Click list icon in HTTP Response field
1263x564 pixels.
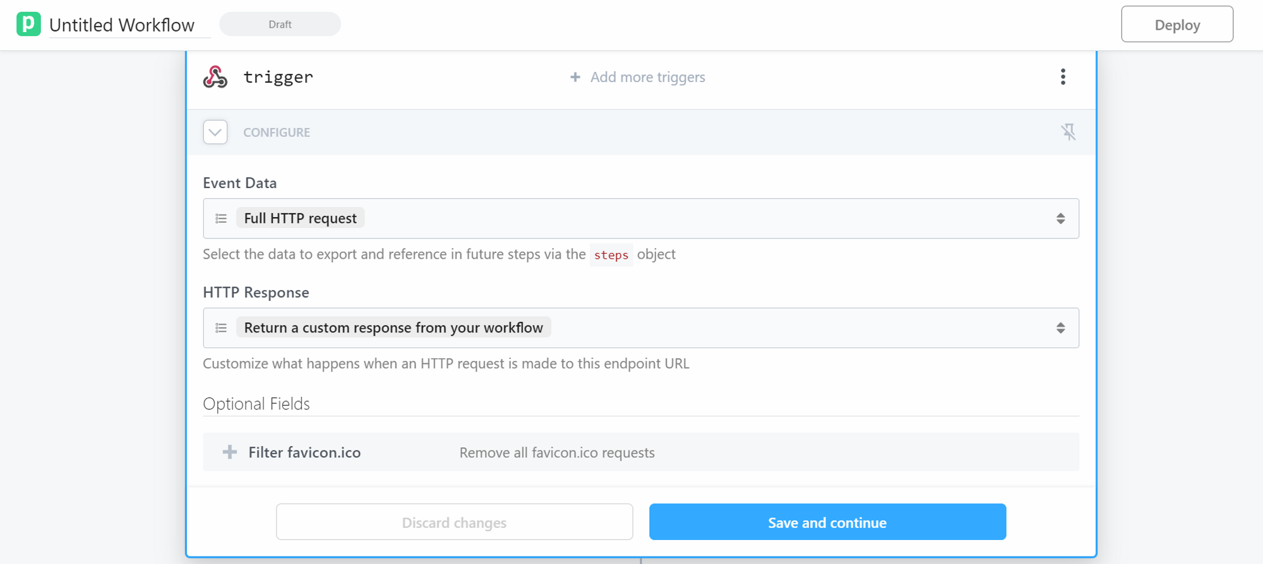tap(221, 328)
